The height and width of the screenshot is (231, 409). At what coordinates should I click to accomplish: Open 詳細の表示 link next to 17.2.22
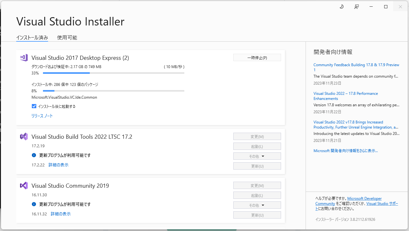pyautogui.click(x=59, y=165)
